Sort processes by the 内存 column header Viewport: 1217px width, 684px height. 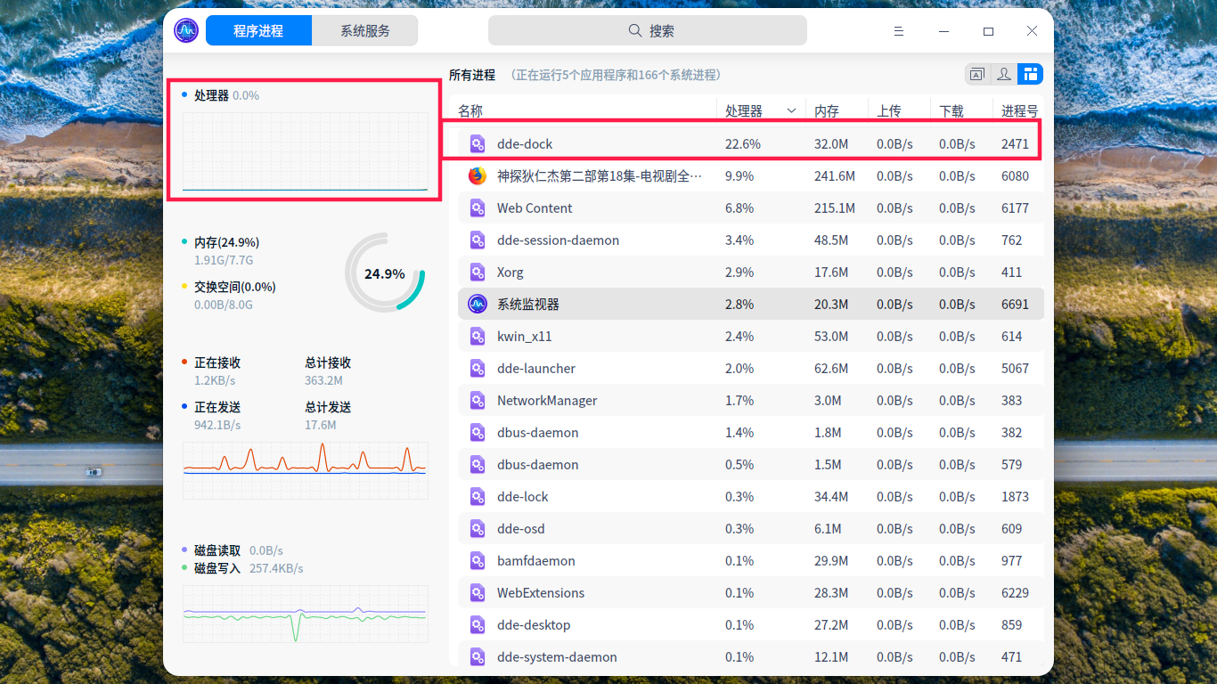point(827,110)
